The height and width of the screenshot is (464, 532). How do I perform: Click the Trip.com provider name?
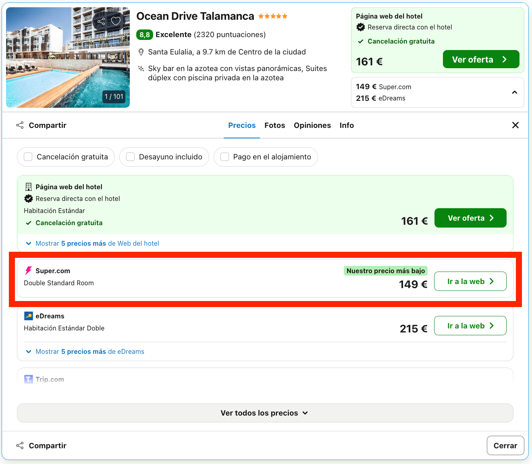[50, 379]
